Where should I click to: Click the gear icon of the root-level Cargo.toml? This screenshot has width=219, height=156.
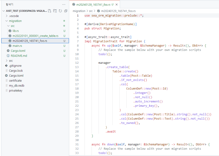pos(6,76)
